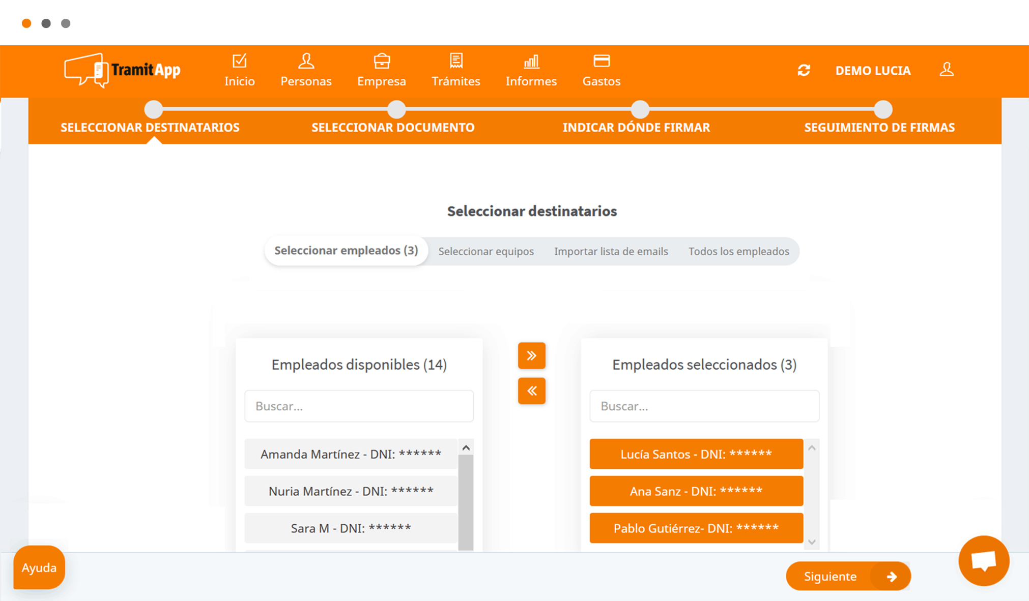This screenshot has height=601, width=1029.
Task: Click the Seleccionar destinatarios step marker
Action: coord(153,109)
